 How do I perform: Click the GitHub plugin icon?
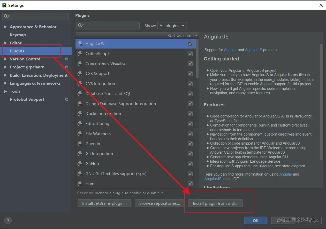tap(80, 164)
